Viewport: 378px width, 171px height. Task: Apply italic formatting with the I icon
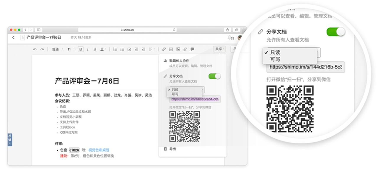click(88, 49)
